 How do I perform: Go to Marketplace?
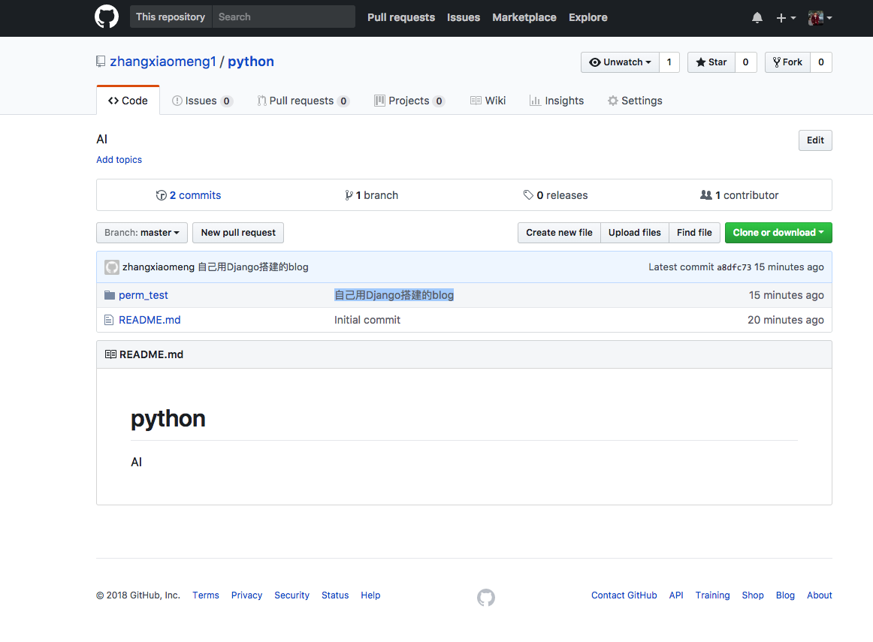coord(524,17)
